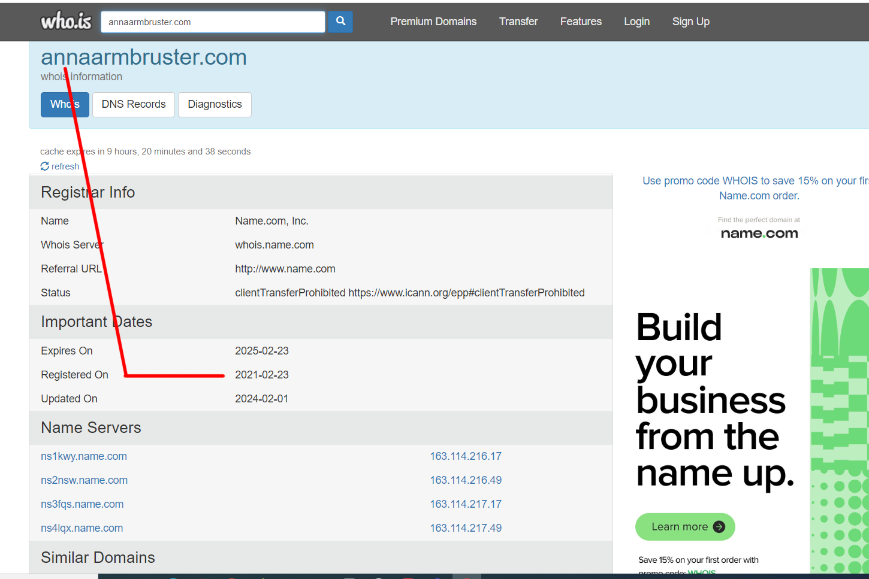This screenshot has height=579, width=869.
Task: Click the domain search input field
Action: coord(213,22)
